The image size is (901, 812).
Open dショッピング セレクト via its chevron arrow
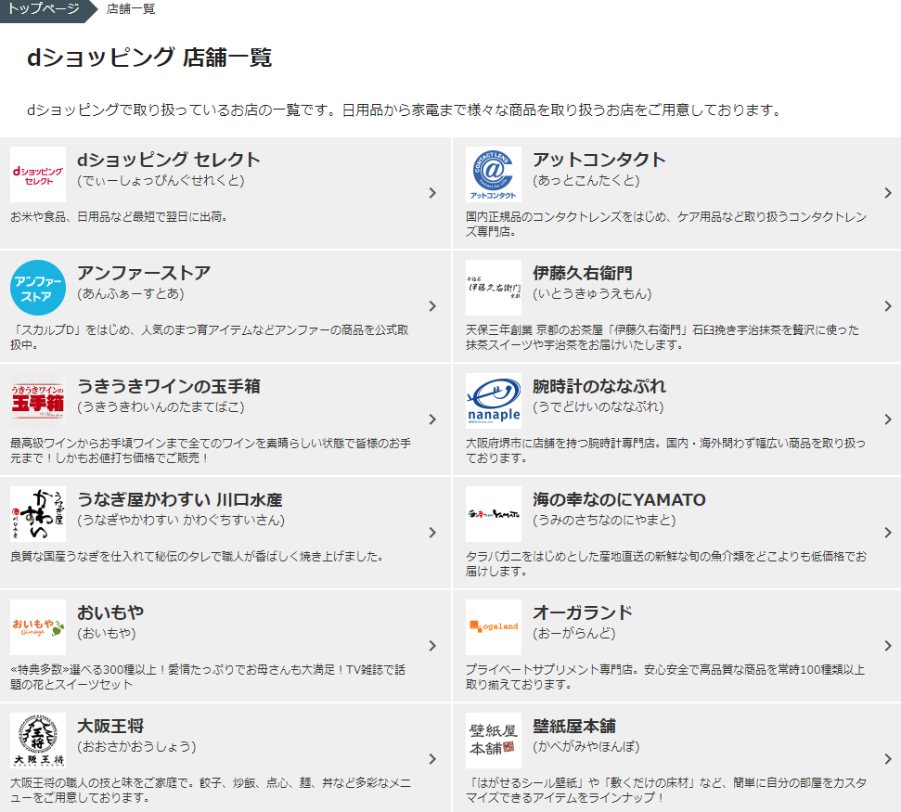(432, 193)
